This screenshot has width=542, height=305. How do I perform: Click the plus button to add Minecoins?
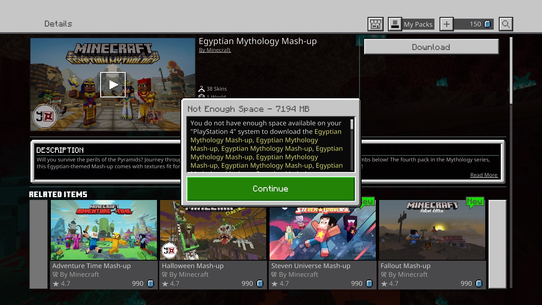[447, 24]
